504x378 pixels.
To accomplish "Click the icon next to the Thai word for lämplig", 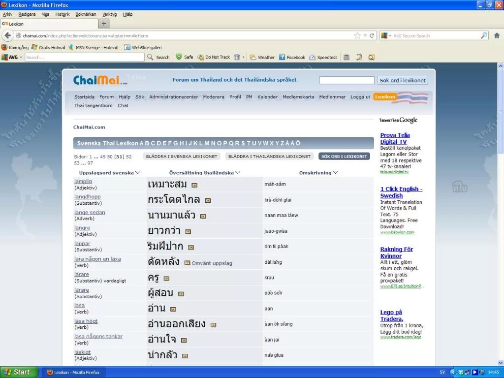I will coord(194,185).
